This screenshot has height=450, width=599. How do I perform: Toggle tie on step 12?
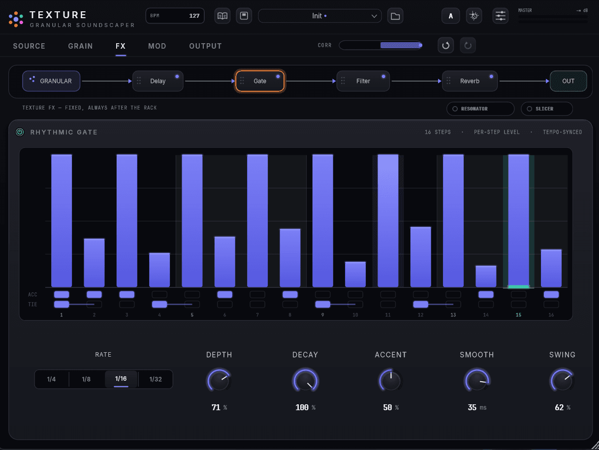coord(420,305)
